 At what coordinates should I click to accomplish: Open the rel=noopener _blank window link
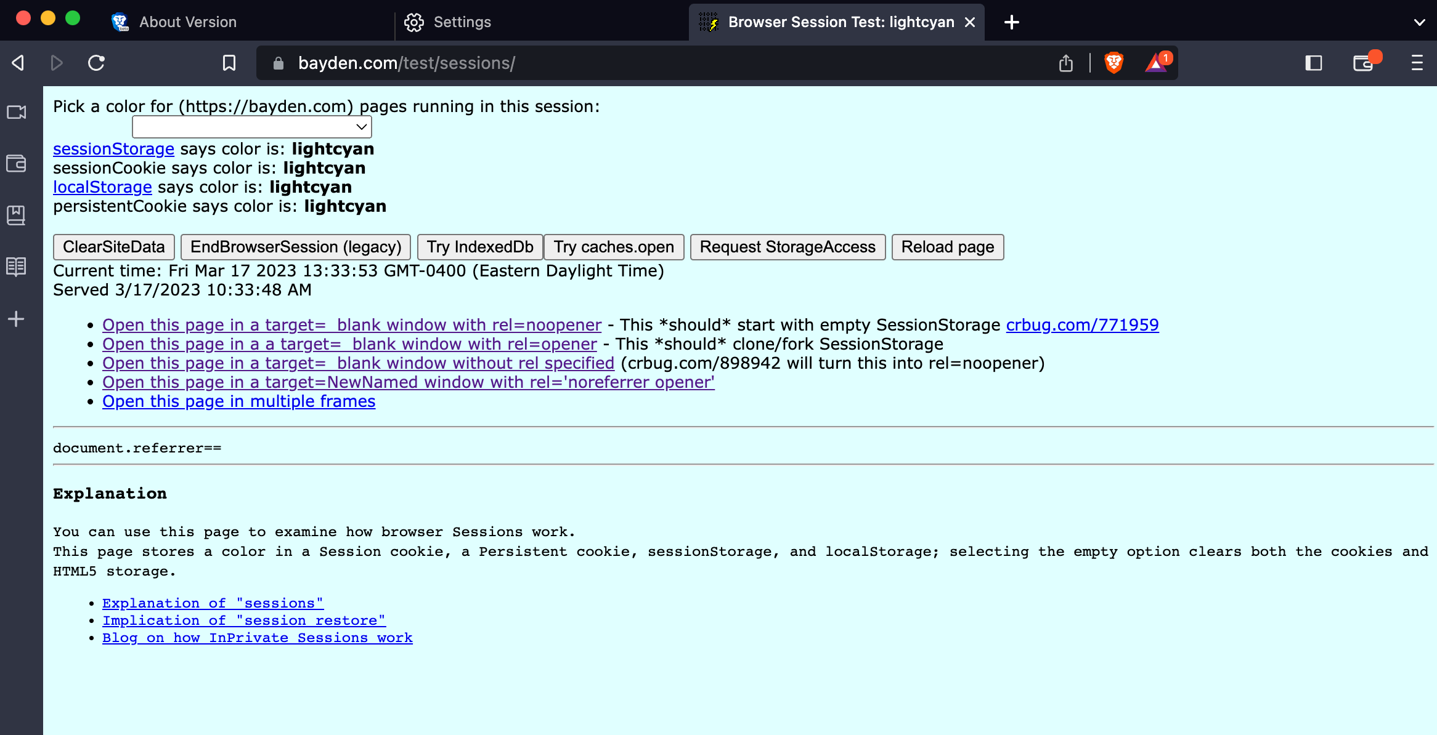tap(352, 325)
